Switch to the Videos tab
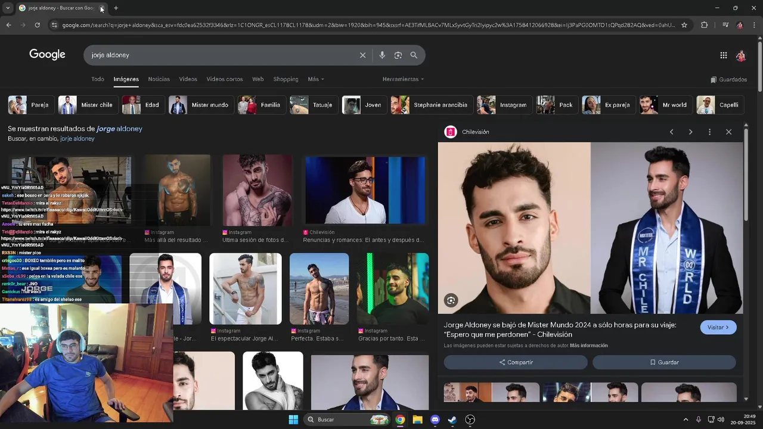Screen dimensions: 763x429 [x=188, y=79]
